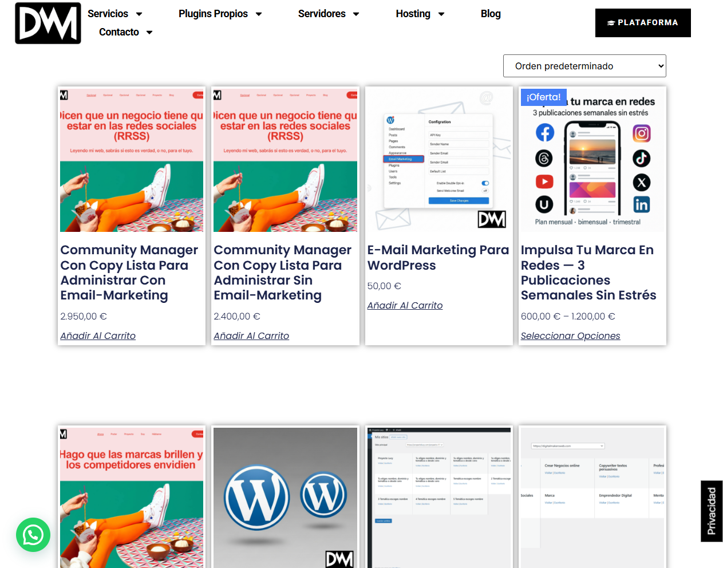Open Community Manager Sin Email-Marketing title
This screenshot has width=723, height=568.
click(x=282, y=273)
